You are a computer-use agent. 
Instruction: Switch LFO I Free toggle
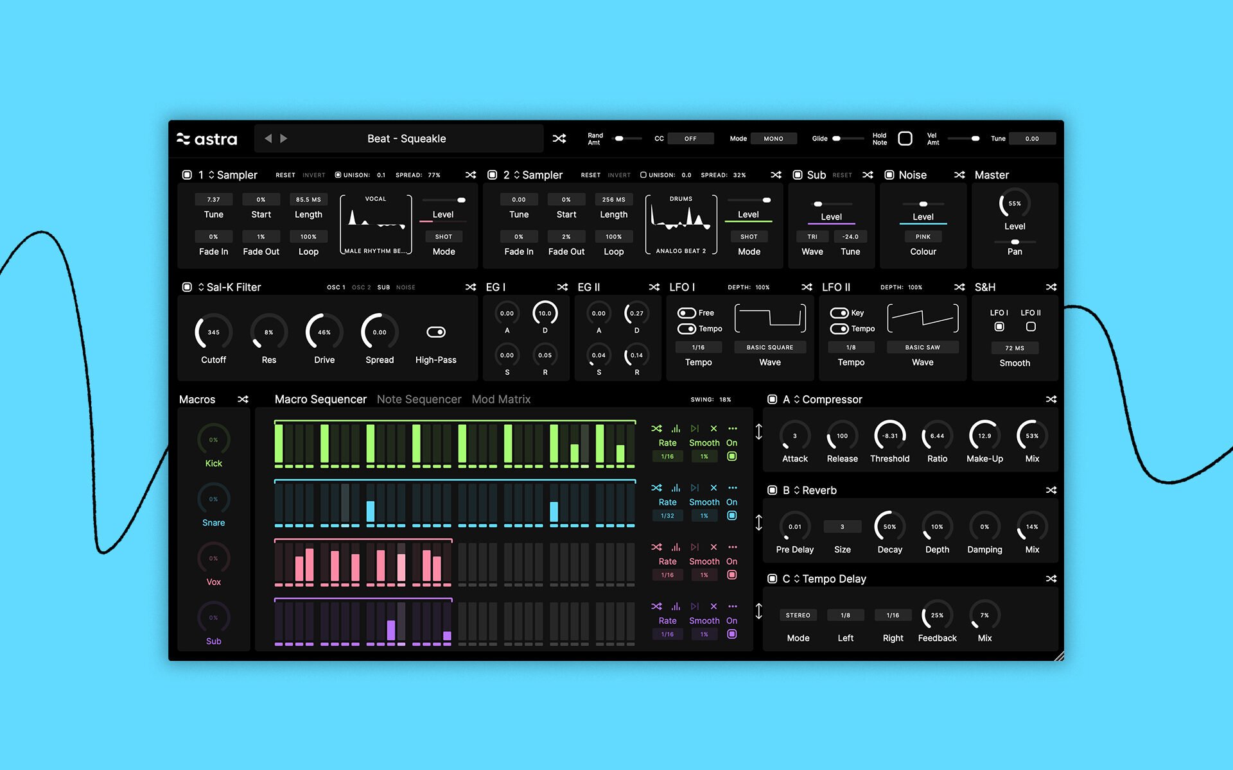point(687,313)
